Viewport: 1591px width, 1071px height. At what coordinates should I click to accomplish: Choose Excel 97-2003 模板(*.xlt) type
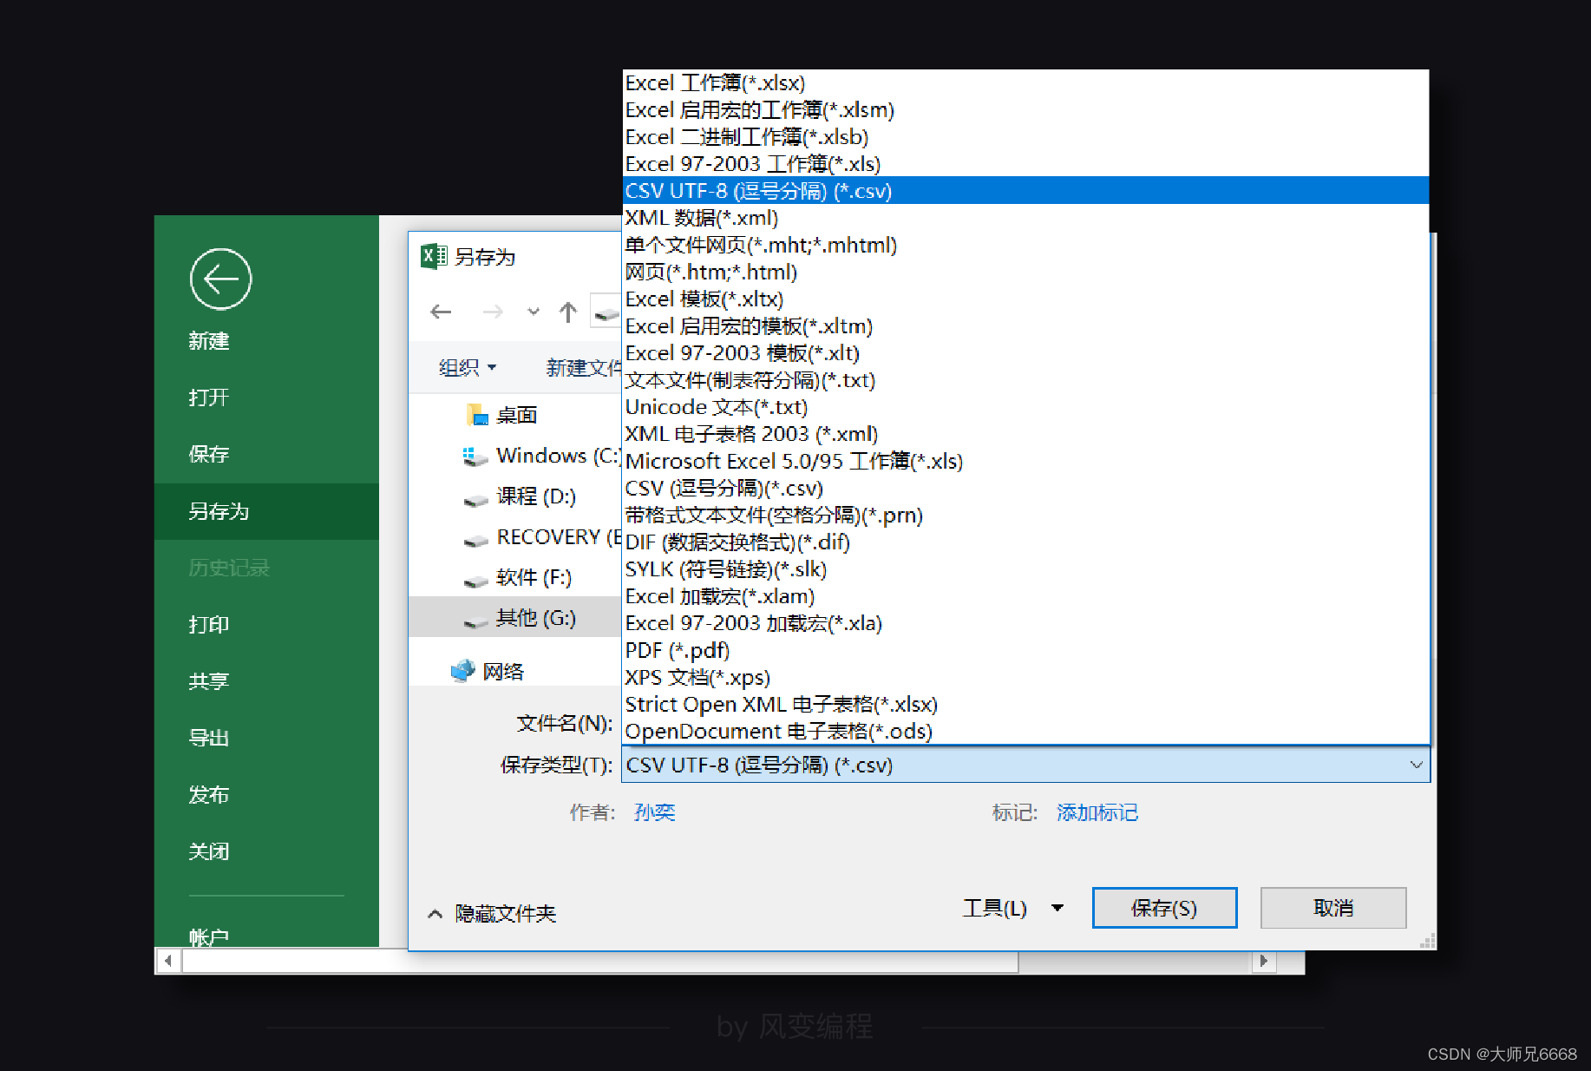(x=1025, y=353)
